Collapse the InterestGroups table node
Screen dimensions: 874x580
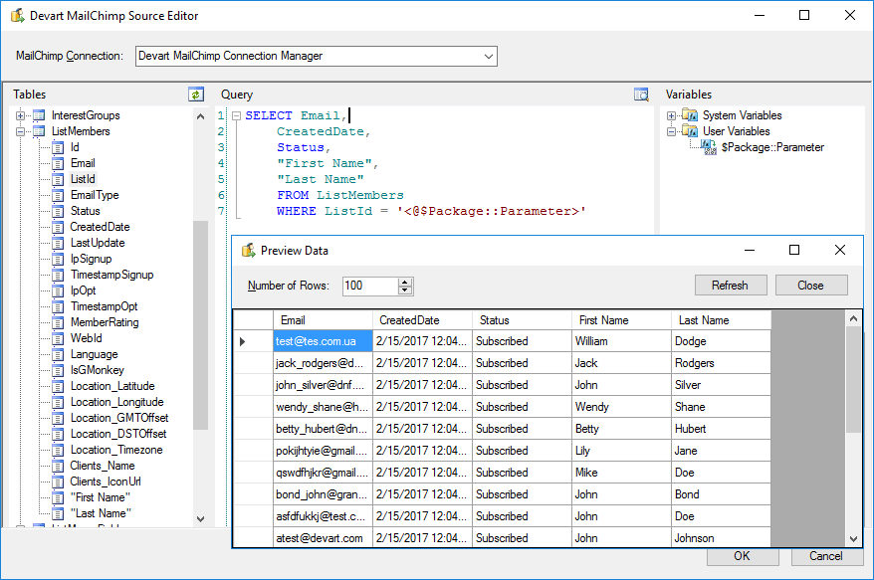click(x=22, y=114)
